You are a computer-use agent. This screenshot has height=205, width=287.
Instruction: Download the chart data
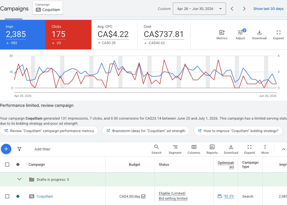click(x=259, y=35)
